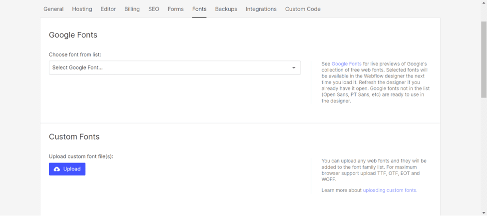Click the Custom Fonts section heading

tap(74, 136)
